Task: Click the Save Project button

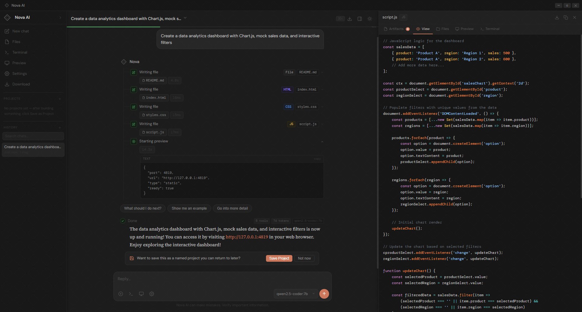Action: click(279, 258)
